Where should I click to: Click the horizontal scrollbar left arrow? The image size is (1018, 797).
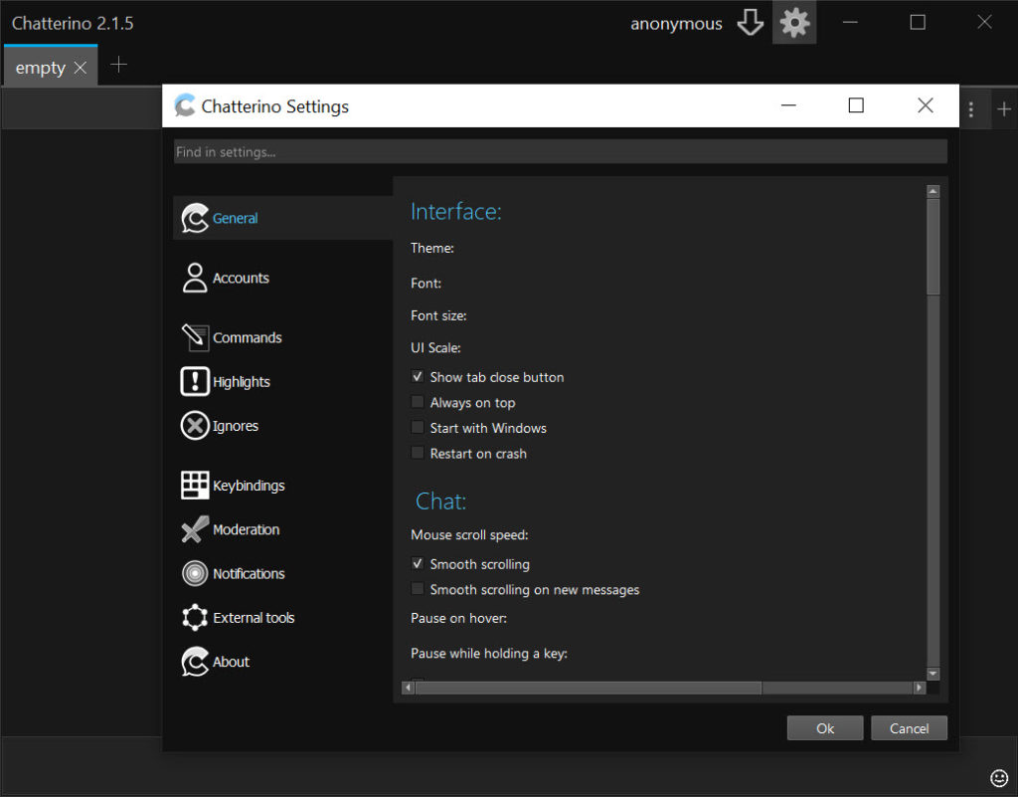pos(409,688)
